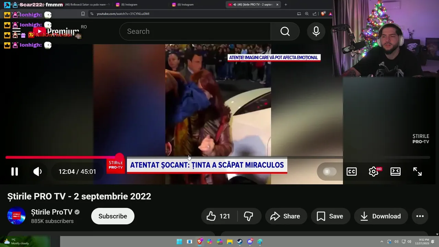Save the video to a playlist

tap(330, 216)
